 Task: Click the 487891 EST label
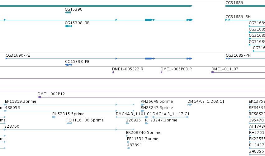point(134,145)
